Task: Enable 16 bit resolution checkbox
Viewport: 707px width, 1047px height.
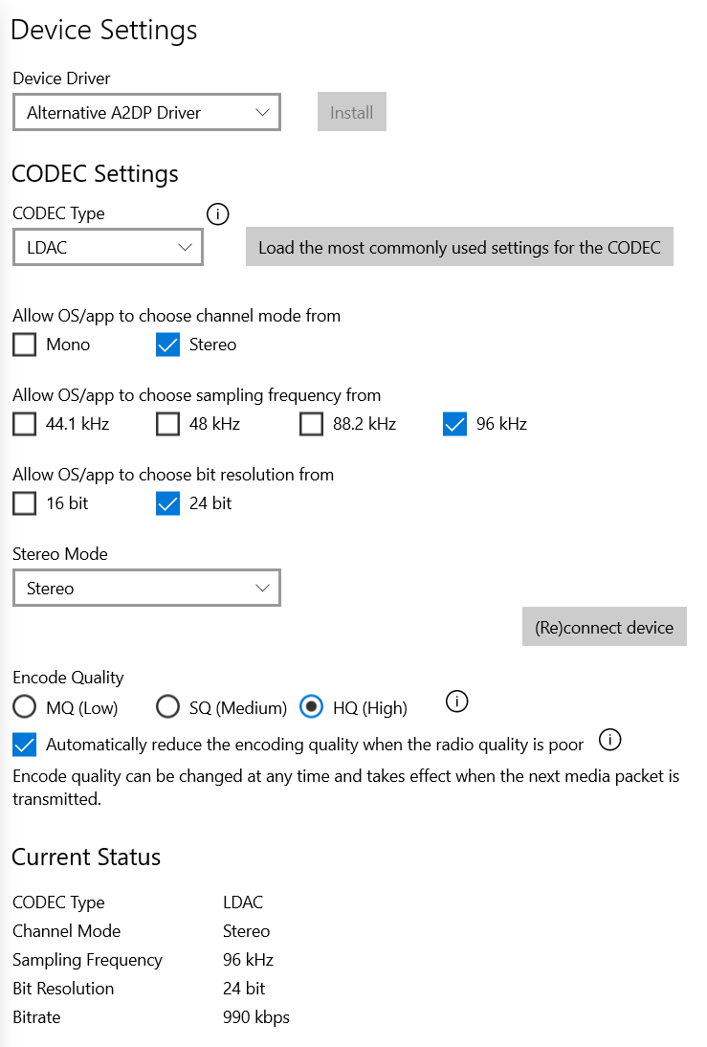Action: tap(25, 503)
